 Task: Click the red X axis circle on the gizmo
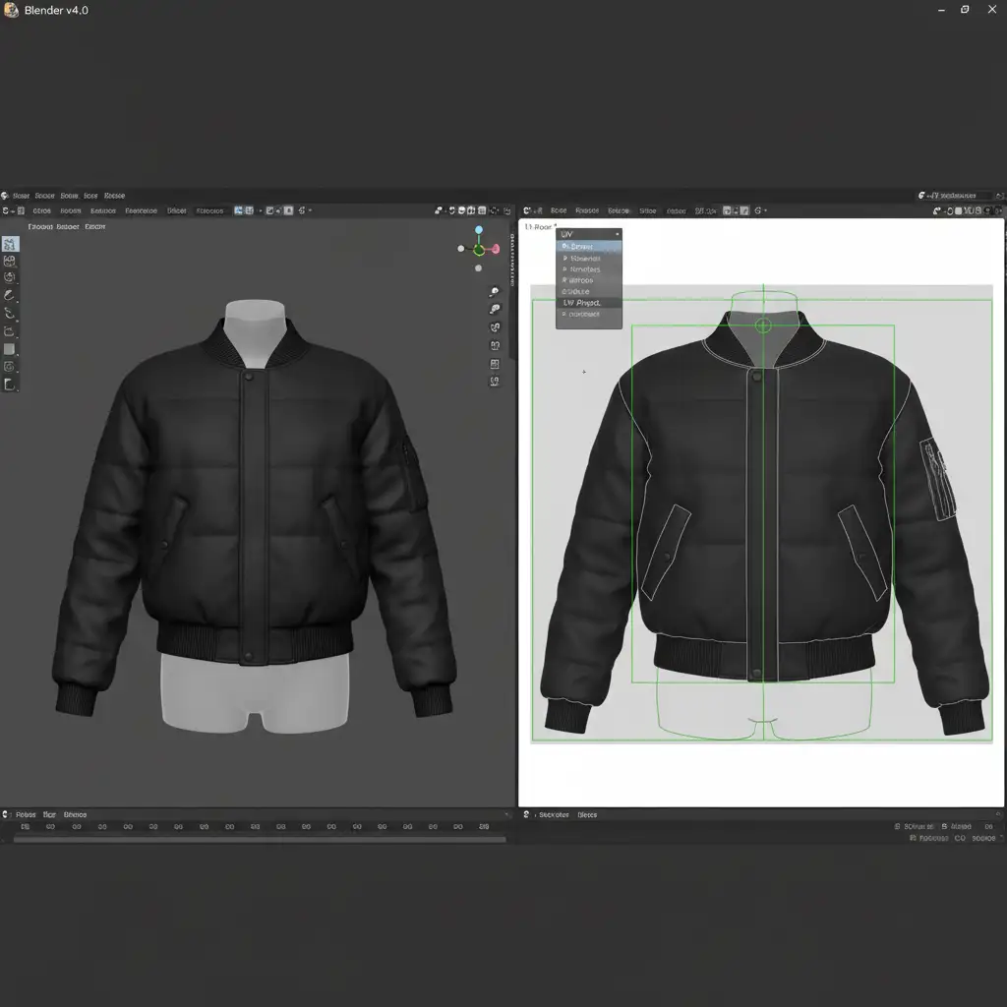click(496, 249)
